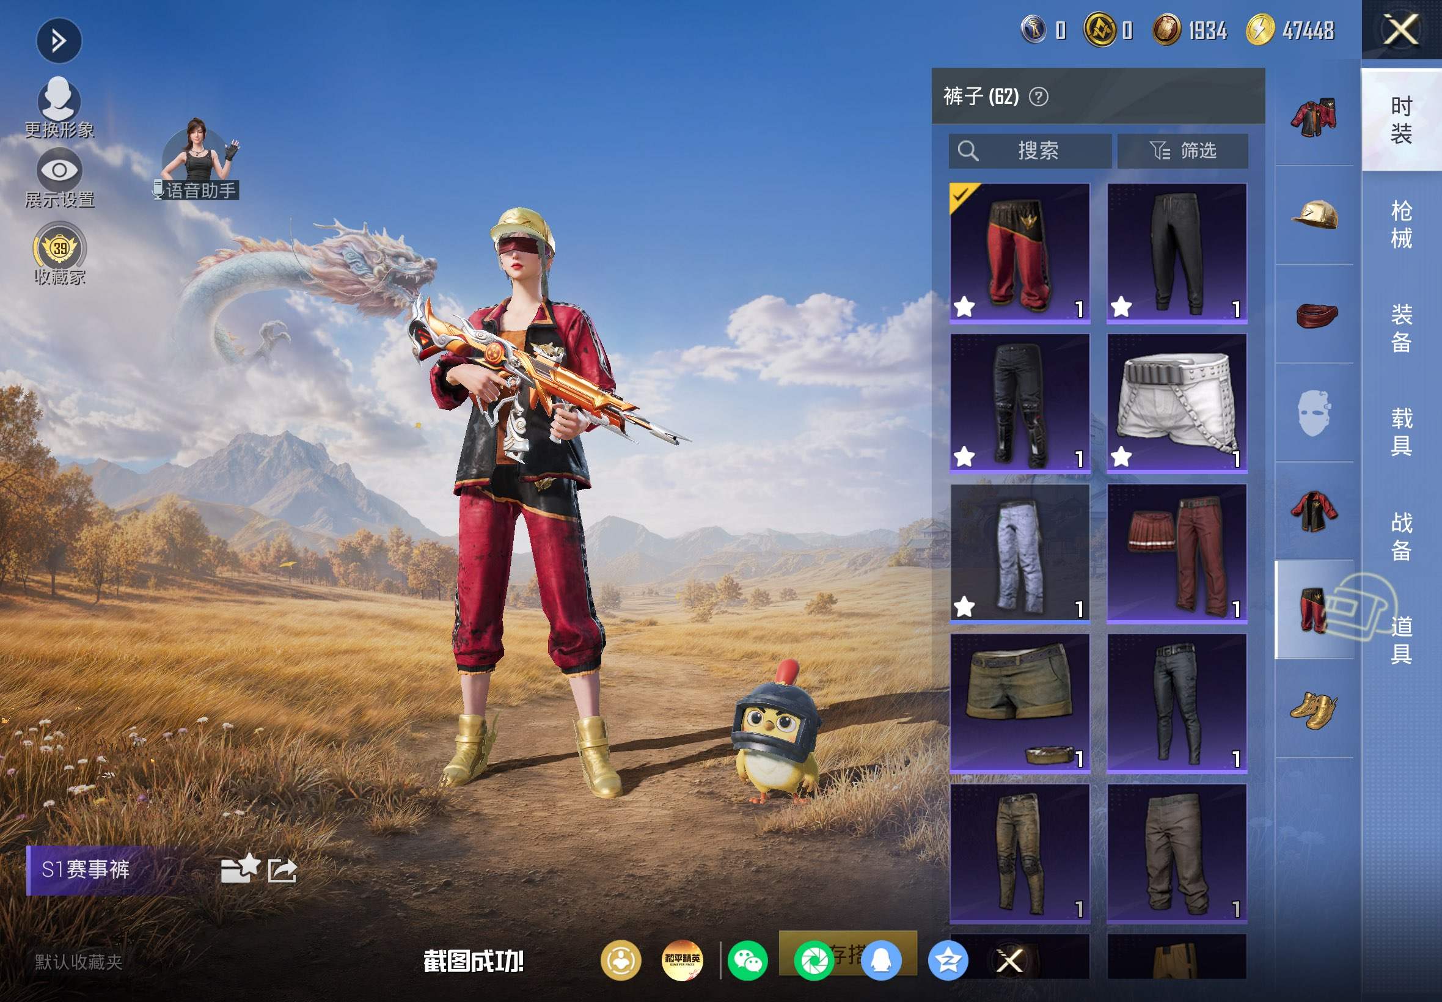Image resolution: width=1442 pixels, height=1002 pixels.
Task: Open the gold cap headwear category
Action: tap(1314, 215)
